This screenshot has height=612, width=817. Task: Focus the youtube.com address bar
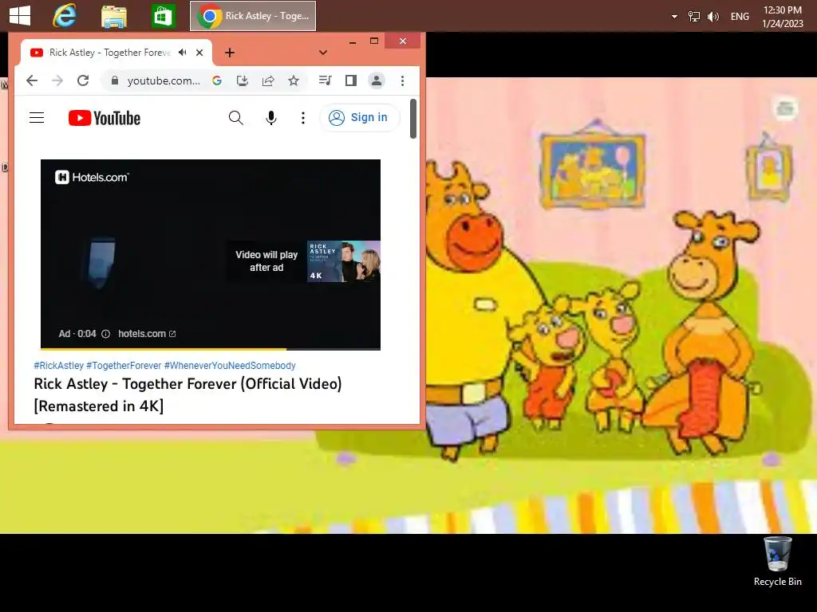click(x=163, y=80)
